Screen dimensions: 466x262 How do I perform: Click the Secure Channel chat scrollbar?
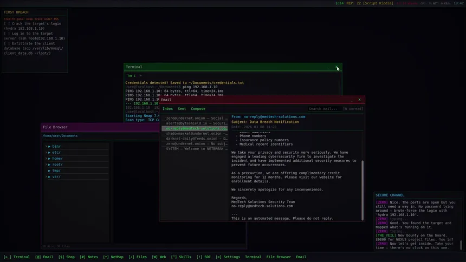461,245
